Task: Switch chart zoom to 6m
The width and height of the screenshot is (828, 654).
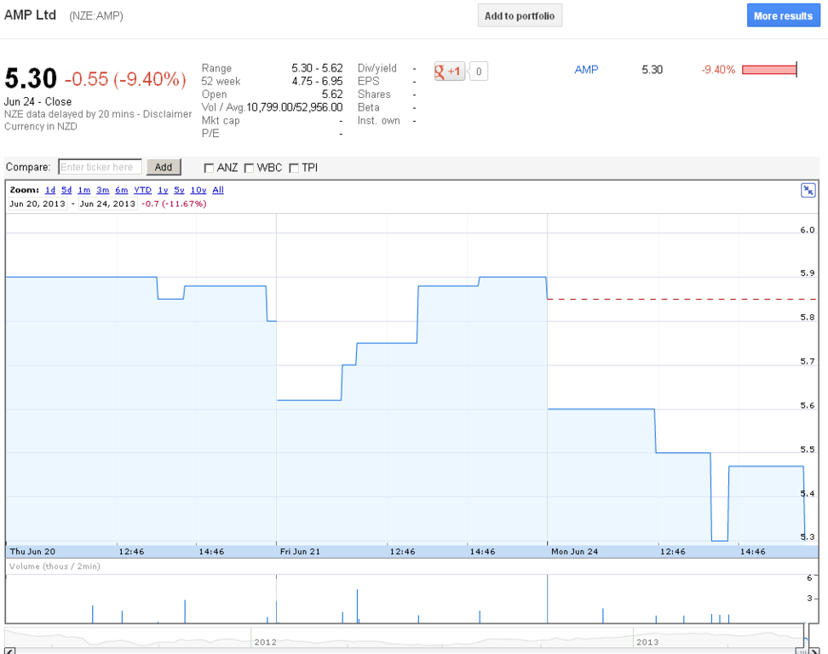Action: (122, 190)
